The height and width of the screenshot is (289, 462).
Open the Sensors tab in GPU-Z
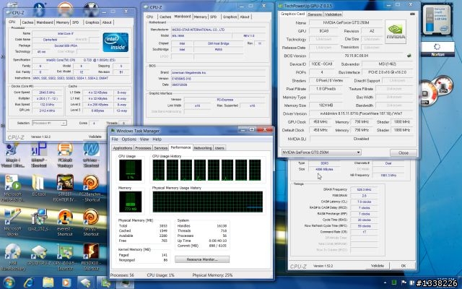click(x=315, y=14)
